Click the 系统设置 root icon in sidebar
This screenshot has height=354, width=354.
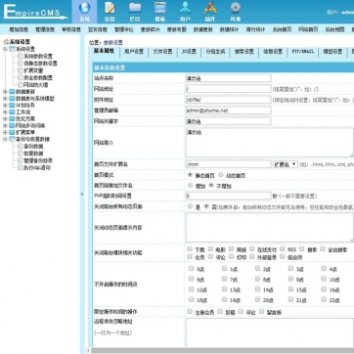click(6, 42)
